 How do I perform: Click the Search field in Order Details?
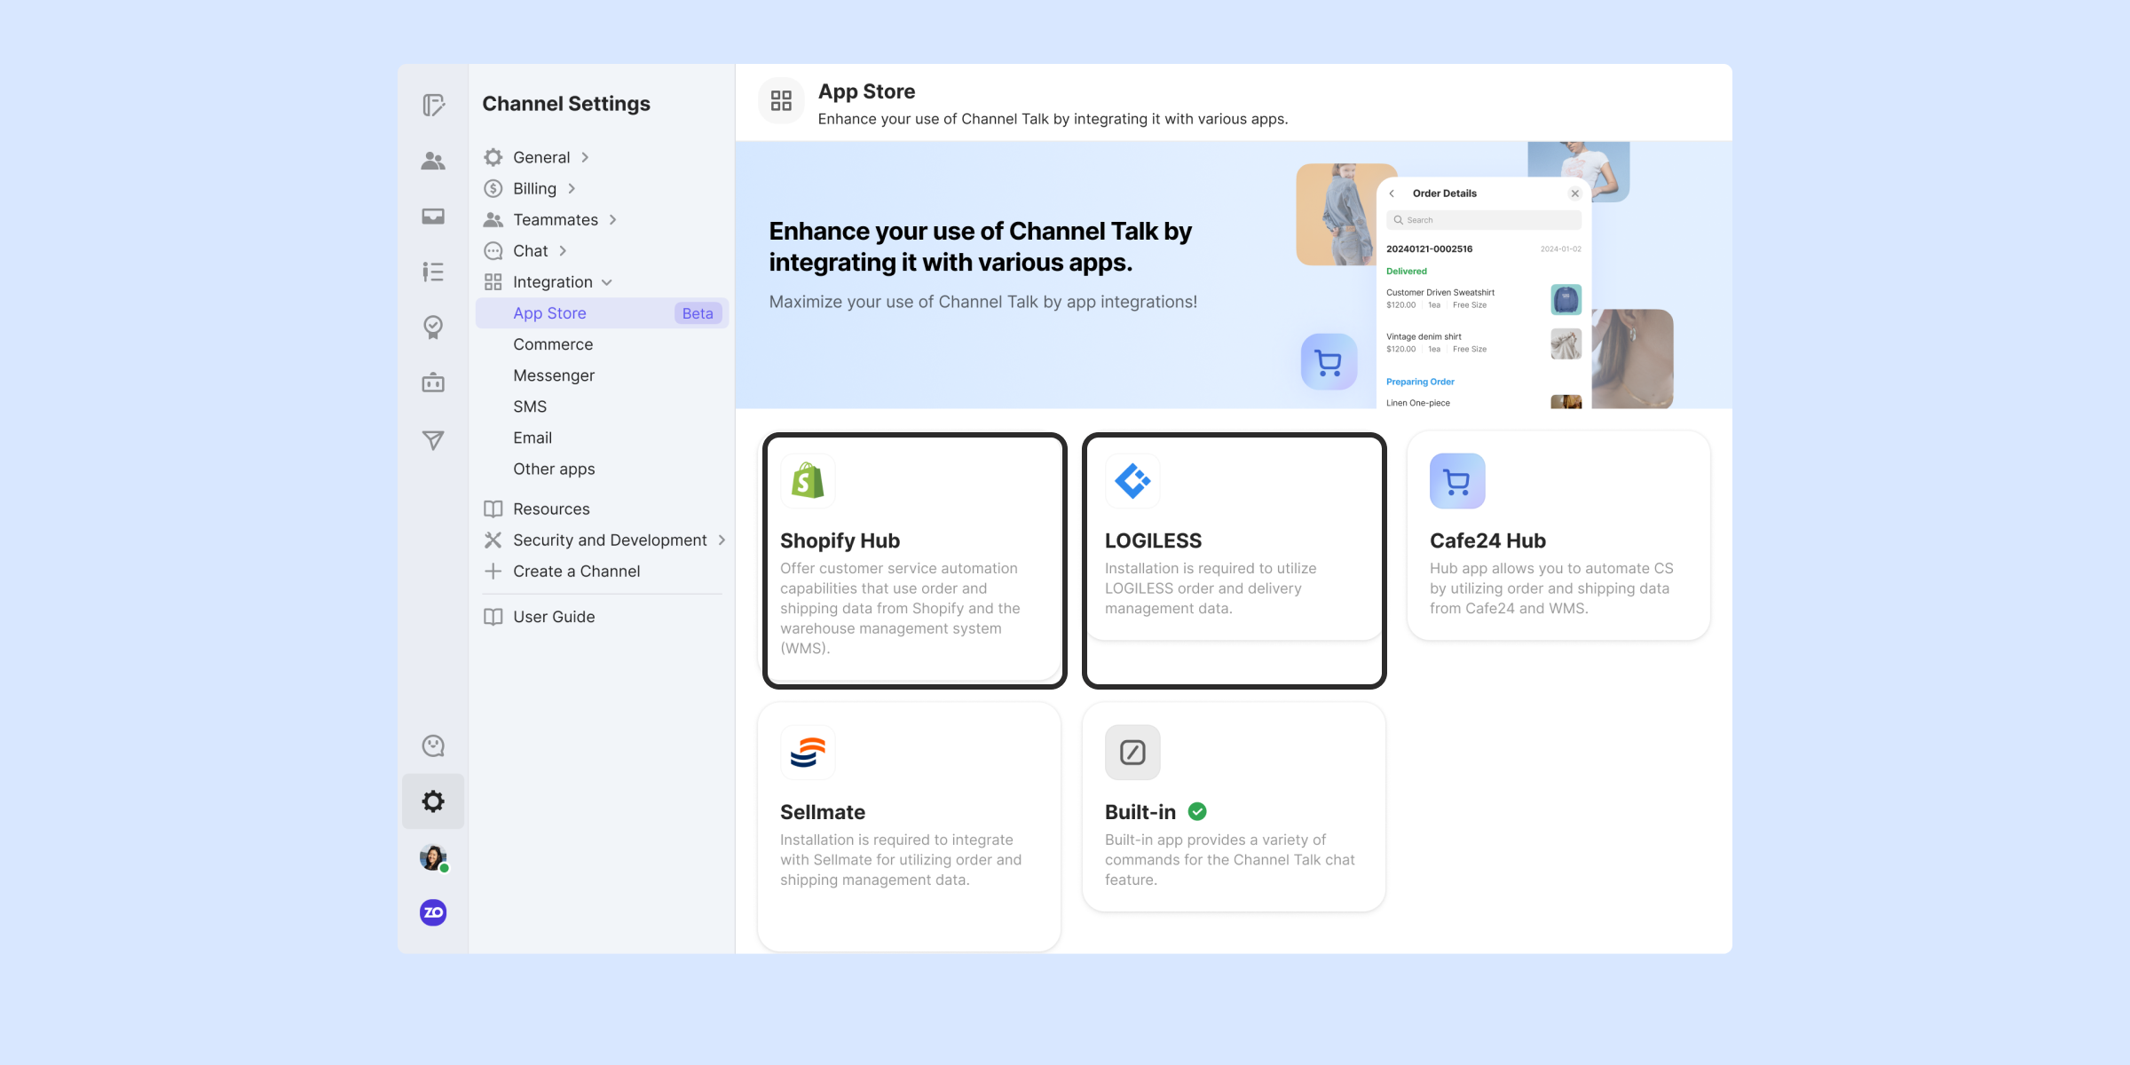point(1484,220)
